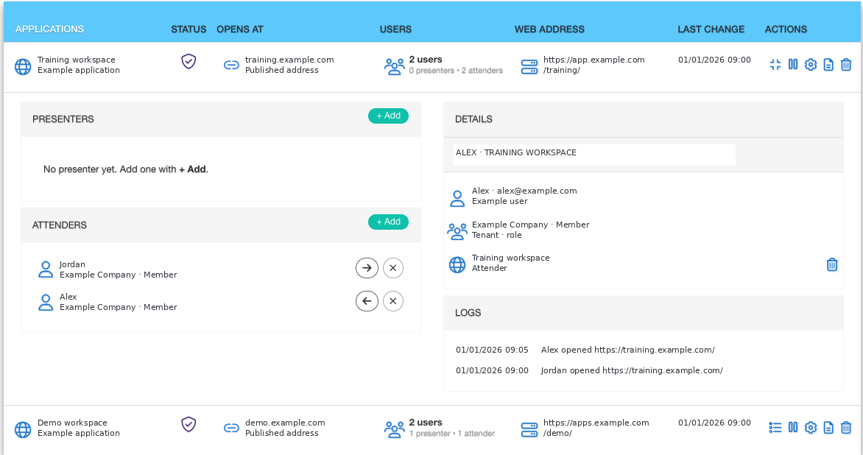863x455 pixels.
Task: Click the link icon beside demo.example.com
Action: pos(231,428)
